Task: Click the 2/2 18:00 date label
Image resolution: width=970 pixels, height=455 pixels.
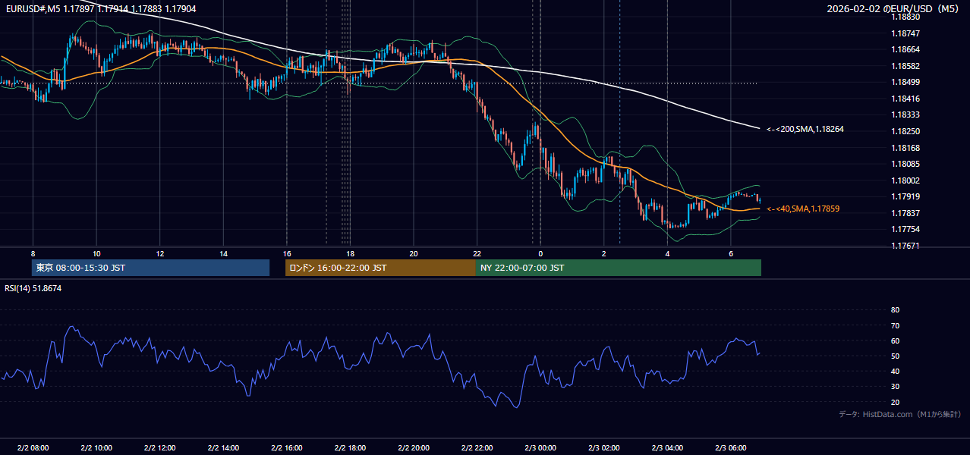Action: 350,448
